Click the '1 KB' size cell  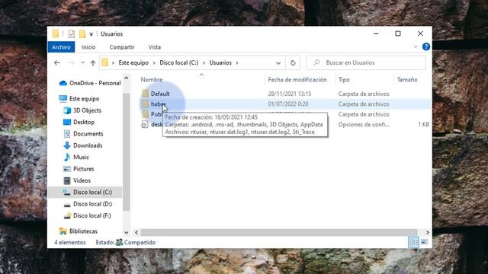424,125
